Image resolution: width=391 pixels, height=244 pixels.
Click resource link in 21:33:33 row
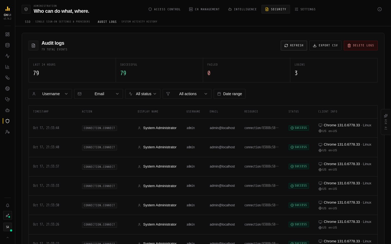click(x=261, y=186)
